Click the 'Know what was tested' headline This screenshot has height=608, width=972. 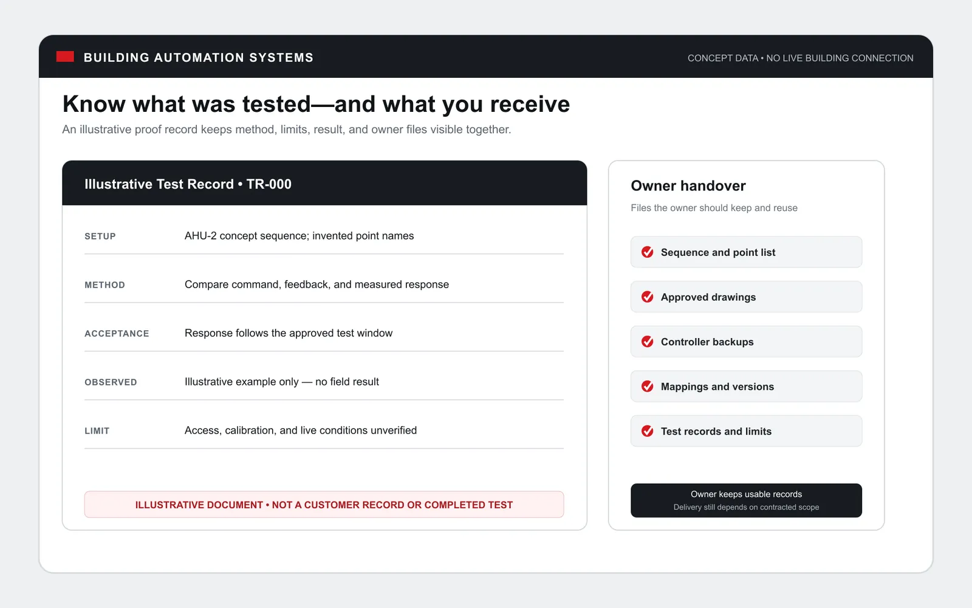316,104
